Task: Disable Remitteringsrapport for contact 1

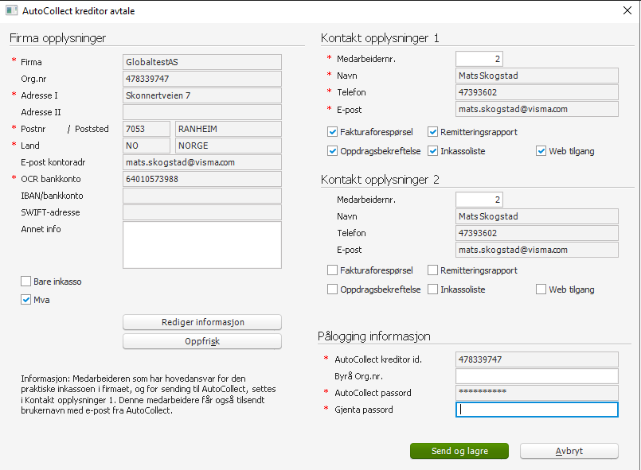Action: click(432, 131)
